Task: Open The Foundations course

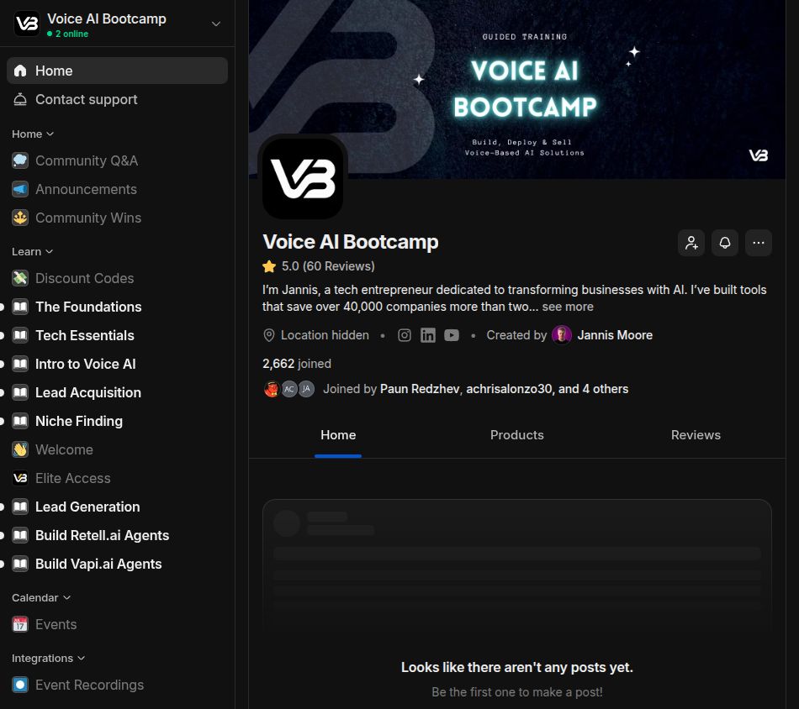Action: pos(117,307)
